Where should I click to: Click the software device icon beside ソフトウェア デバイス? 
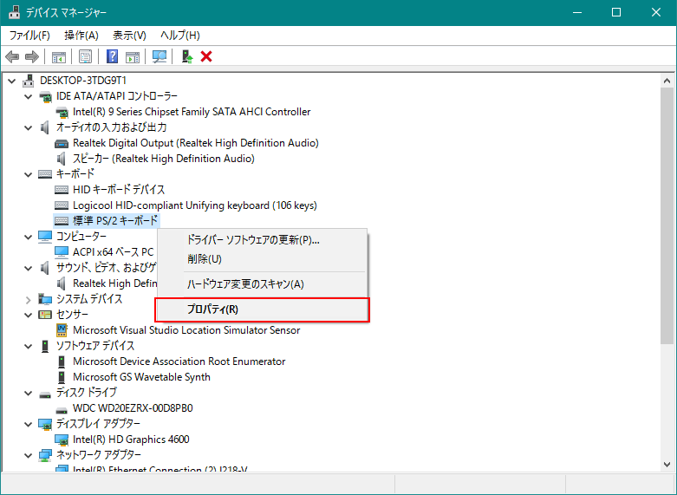pos(45,346)
